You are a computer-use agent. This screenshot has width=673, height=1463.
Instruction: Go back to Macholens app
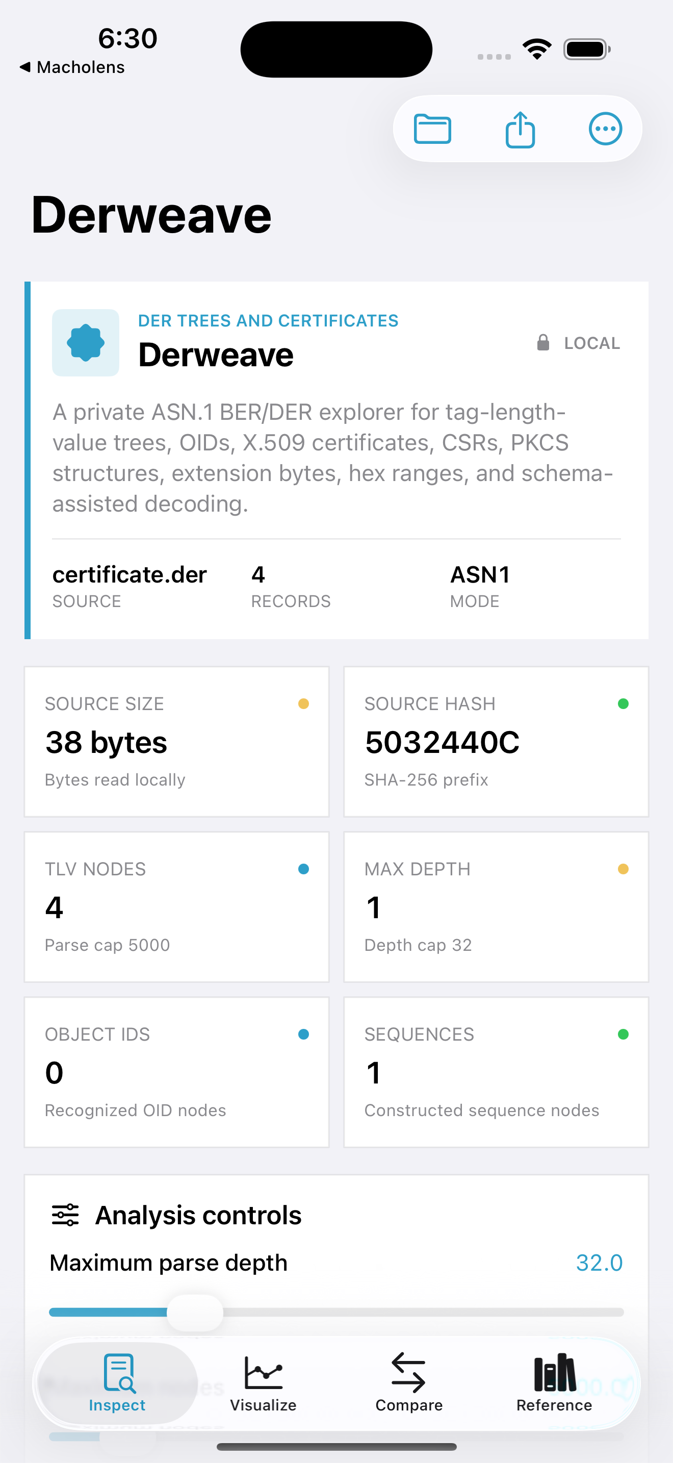pyautogui.click(x=72, y=67)
